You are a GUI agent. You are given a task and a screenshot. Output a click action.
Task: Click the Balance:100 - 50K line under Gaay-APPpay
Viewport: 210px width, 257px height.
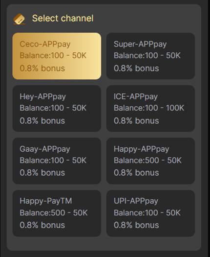(x=53, y=160)
